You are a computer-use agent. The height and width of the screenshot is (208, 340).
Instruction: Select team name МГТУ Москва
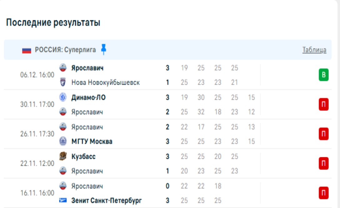click(x=92, y=141)
